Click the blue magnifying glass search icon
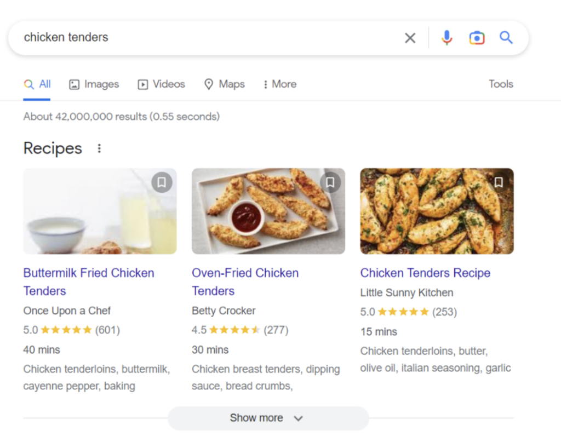This screenshot has width=561, height=442. pos(505,37)
